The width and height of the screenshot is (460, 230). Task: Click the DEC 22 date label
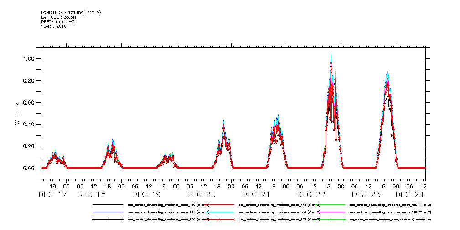click(x=311, y=194)
